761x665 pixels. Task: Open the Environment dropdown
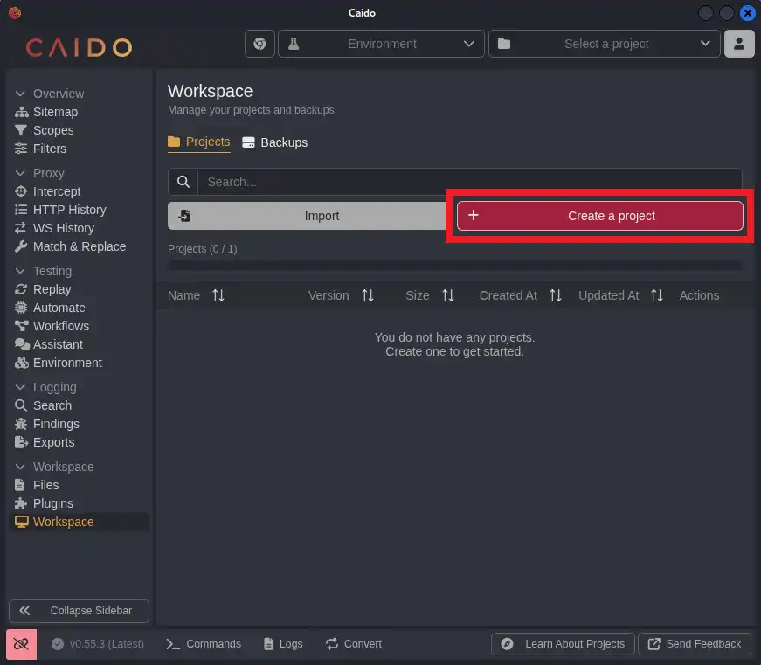(x=381, y=44)
